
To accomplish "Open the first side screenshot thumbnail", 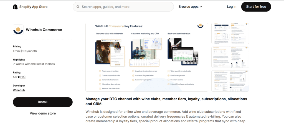I will (230, 33).
